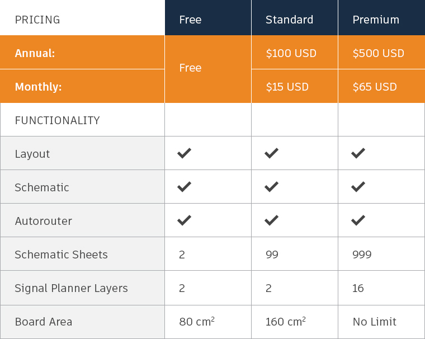Click the Autorouter checkmark under Premium plan

pyautogui.click(x=358, y=220)
